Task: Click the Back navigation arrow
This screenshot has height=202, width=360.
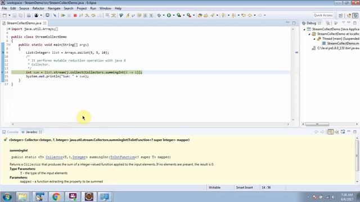Action: tap(250, 15)
